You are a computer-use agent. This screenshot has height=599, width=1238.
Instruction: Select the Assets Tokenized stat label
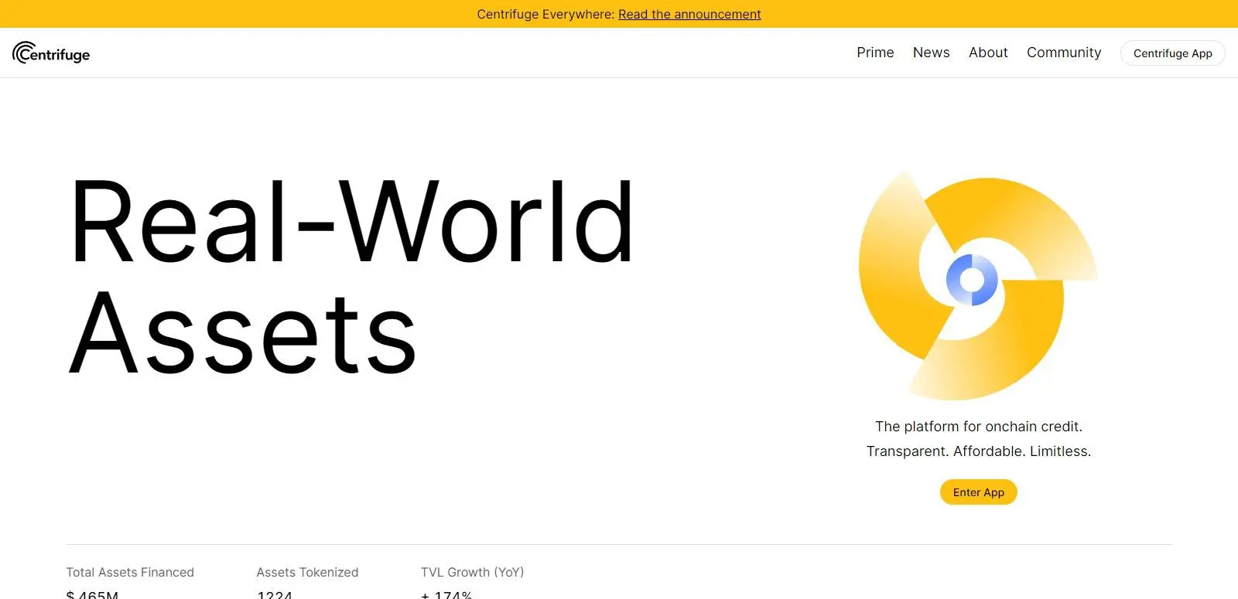click(307, 572)
